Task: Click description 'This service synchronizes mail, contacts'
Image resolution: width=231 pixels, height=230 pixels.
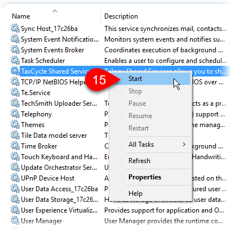Action: [166, 29]
